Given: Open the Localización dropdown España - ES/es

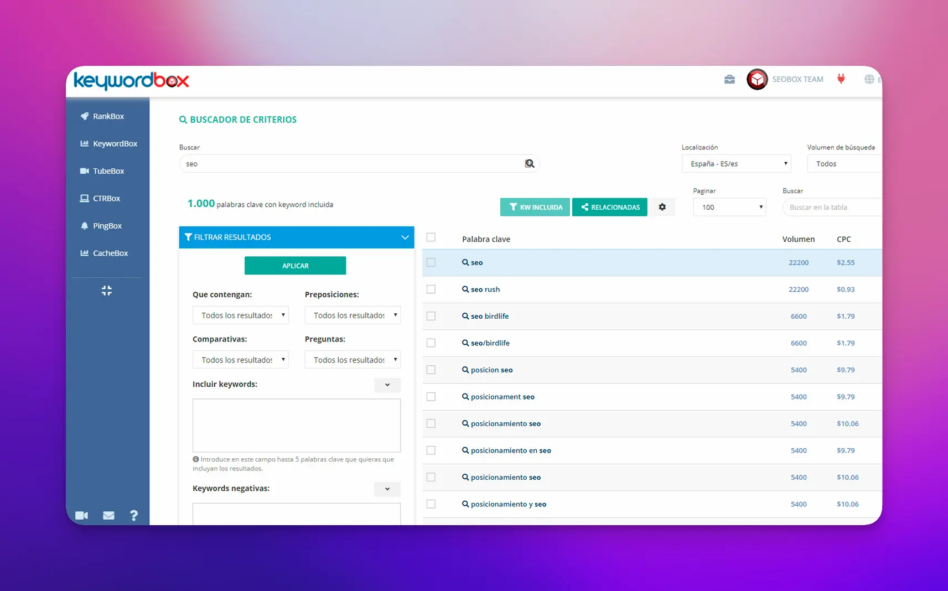Looking at the screenshot, I should tap(736, 163).
